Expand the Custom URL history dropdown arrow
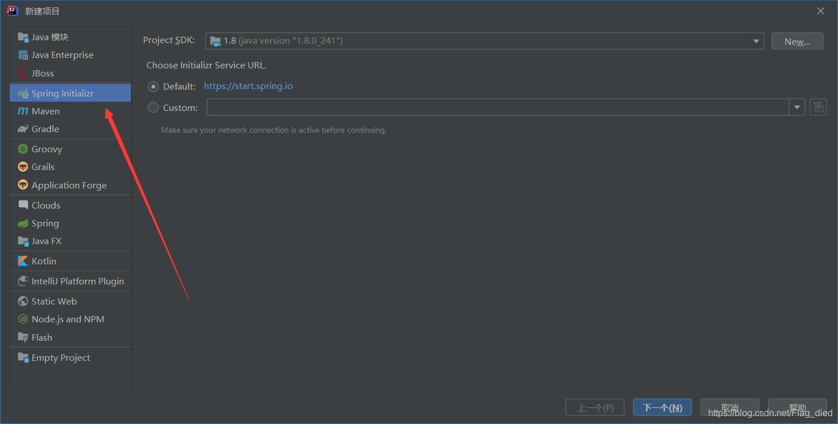This screenshot has width=838, height=424. pyautogui.click(x=797, y=107)
